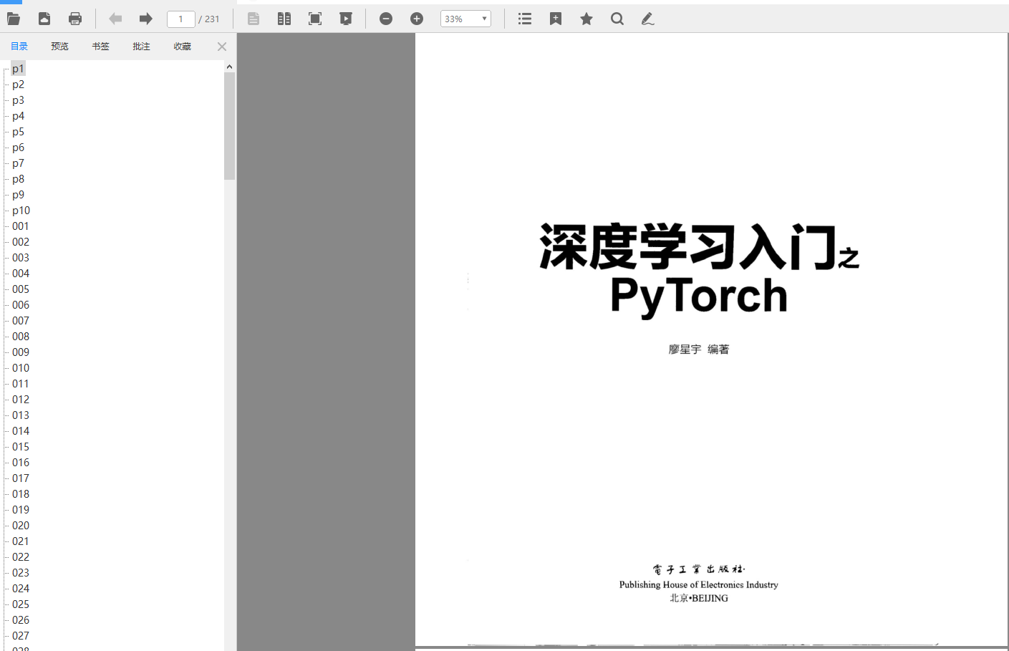Enter fullscreen fit mode
Viewport: 1009px width, 651px height.
coord(315,19)
